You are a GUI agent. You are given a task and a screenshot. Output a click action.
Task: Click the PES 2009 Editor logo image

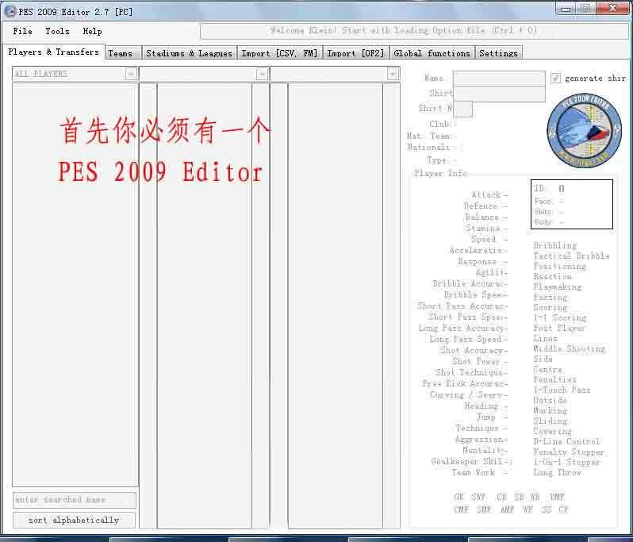(584, 130)
